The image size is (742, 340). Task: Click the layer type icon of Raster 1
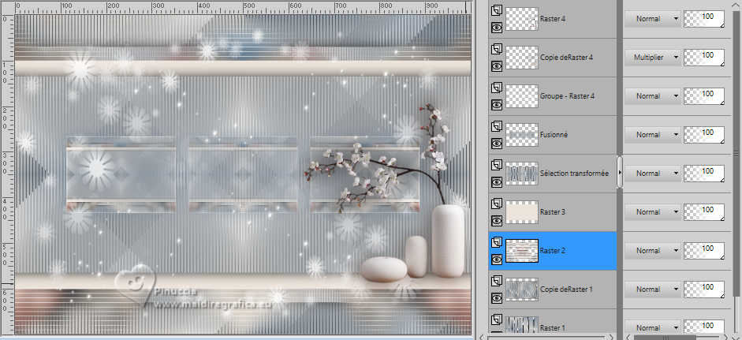497,320
